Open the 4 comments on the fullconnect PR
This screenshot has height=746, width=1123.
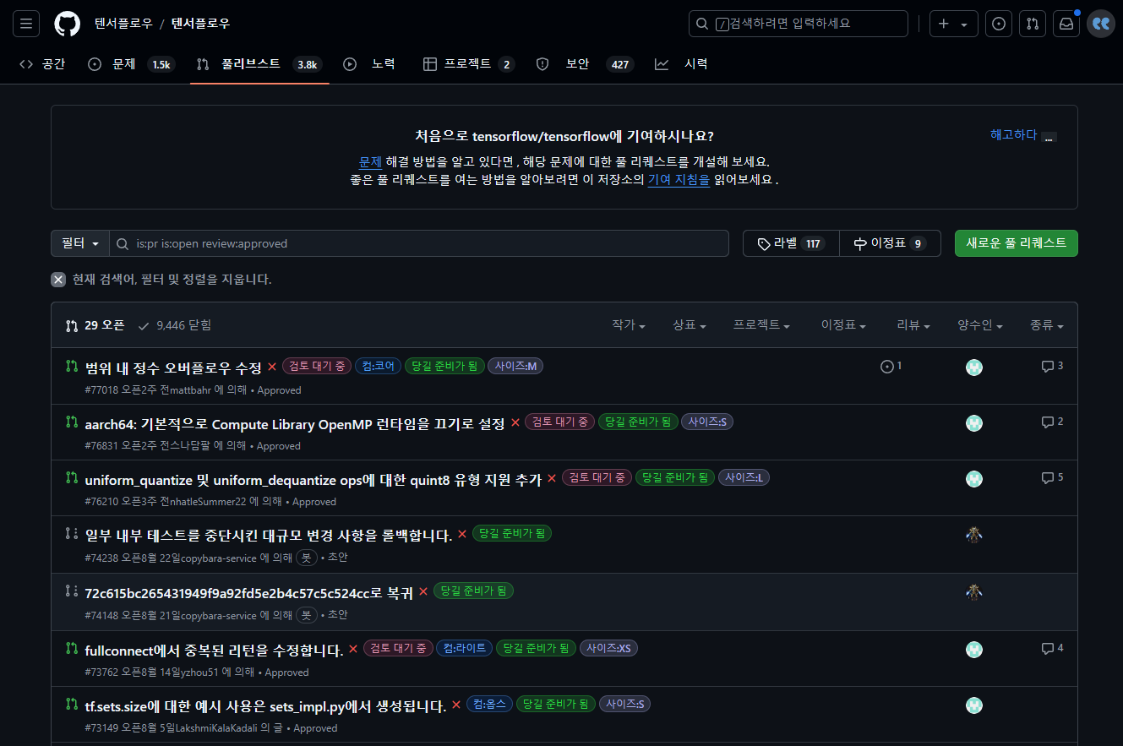tap(1052, 648)
